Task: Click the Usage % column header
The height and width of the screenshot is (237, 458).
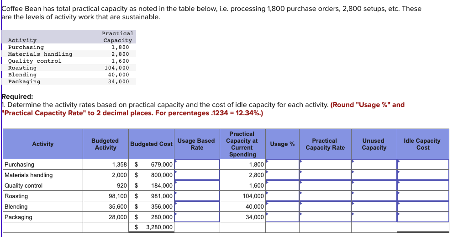Action: (x=282, y=144)
